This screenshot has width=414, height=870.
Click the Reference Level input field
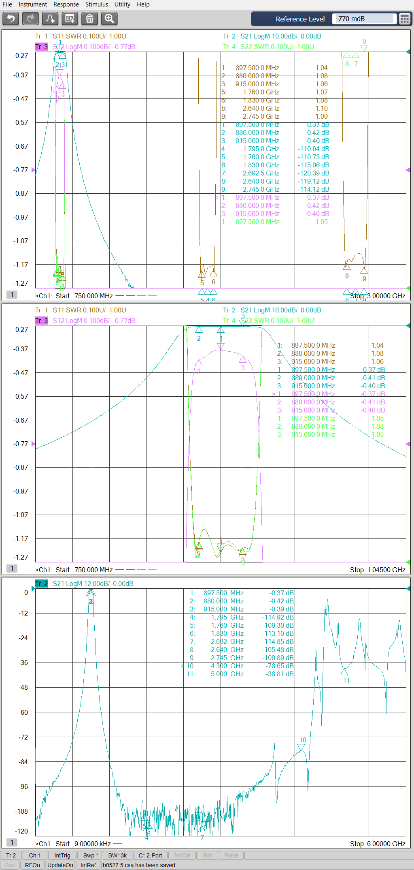364,19
